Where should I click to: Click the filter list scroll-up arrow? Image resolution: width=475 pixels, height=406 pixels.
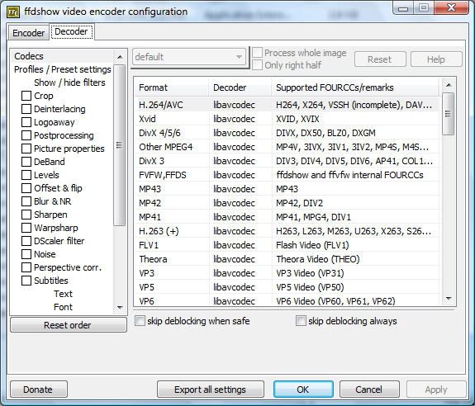point(120,57)
